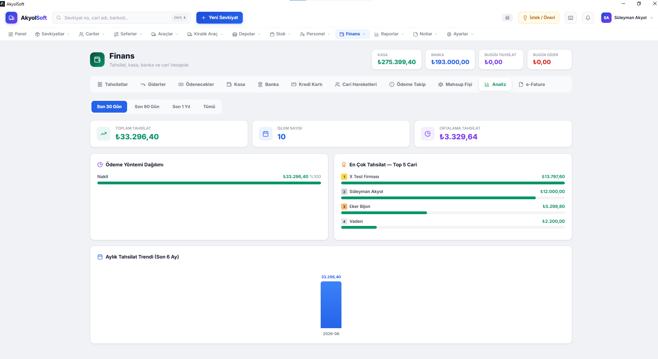Select the Son 1 Yıl range
This screenshot has height=359, width=658.
(181, 107)
